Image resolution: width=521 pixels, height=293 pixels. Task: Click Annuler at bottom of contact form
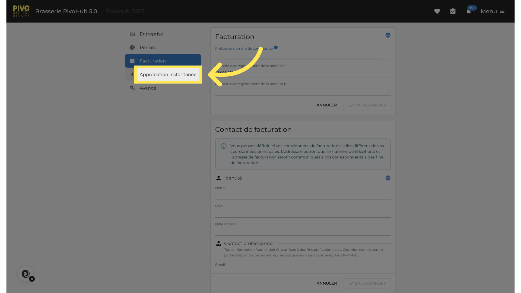[x=326, y=283]
